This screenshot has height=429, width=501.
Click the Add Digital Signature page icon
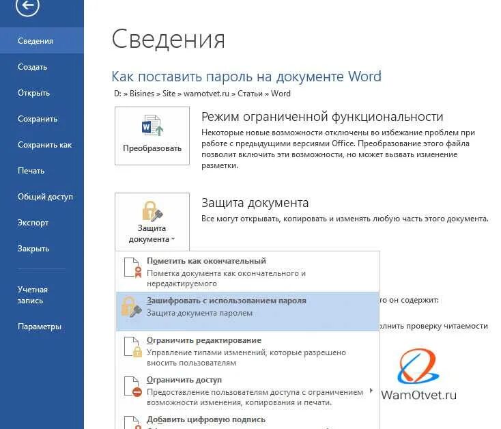[132, 422]
